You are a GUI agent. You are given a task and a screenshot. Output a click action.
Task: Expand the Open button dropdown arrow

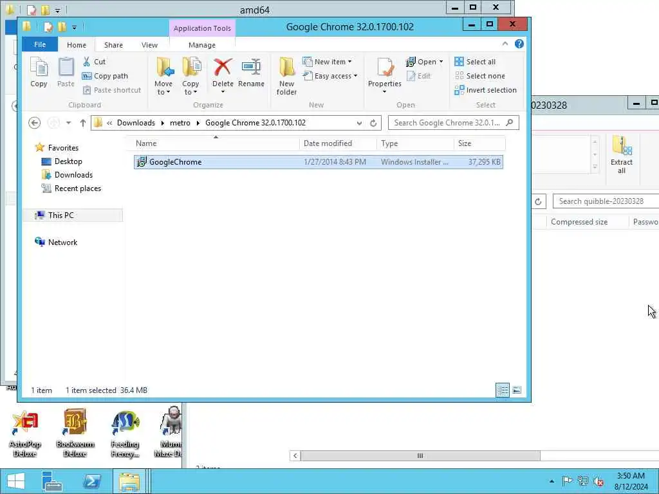coord(441,62)
